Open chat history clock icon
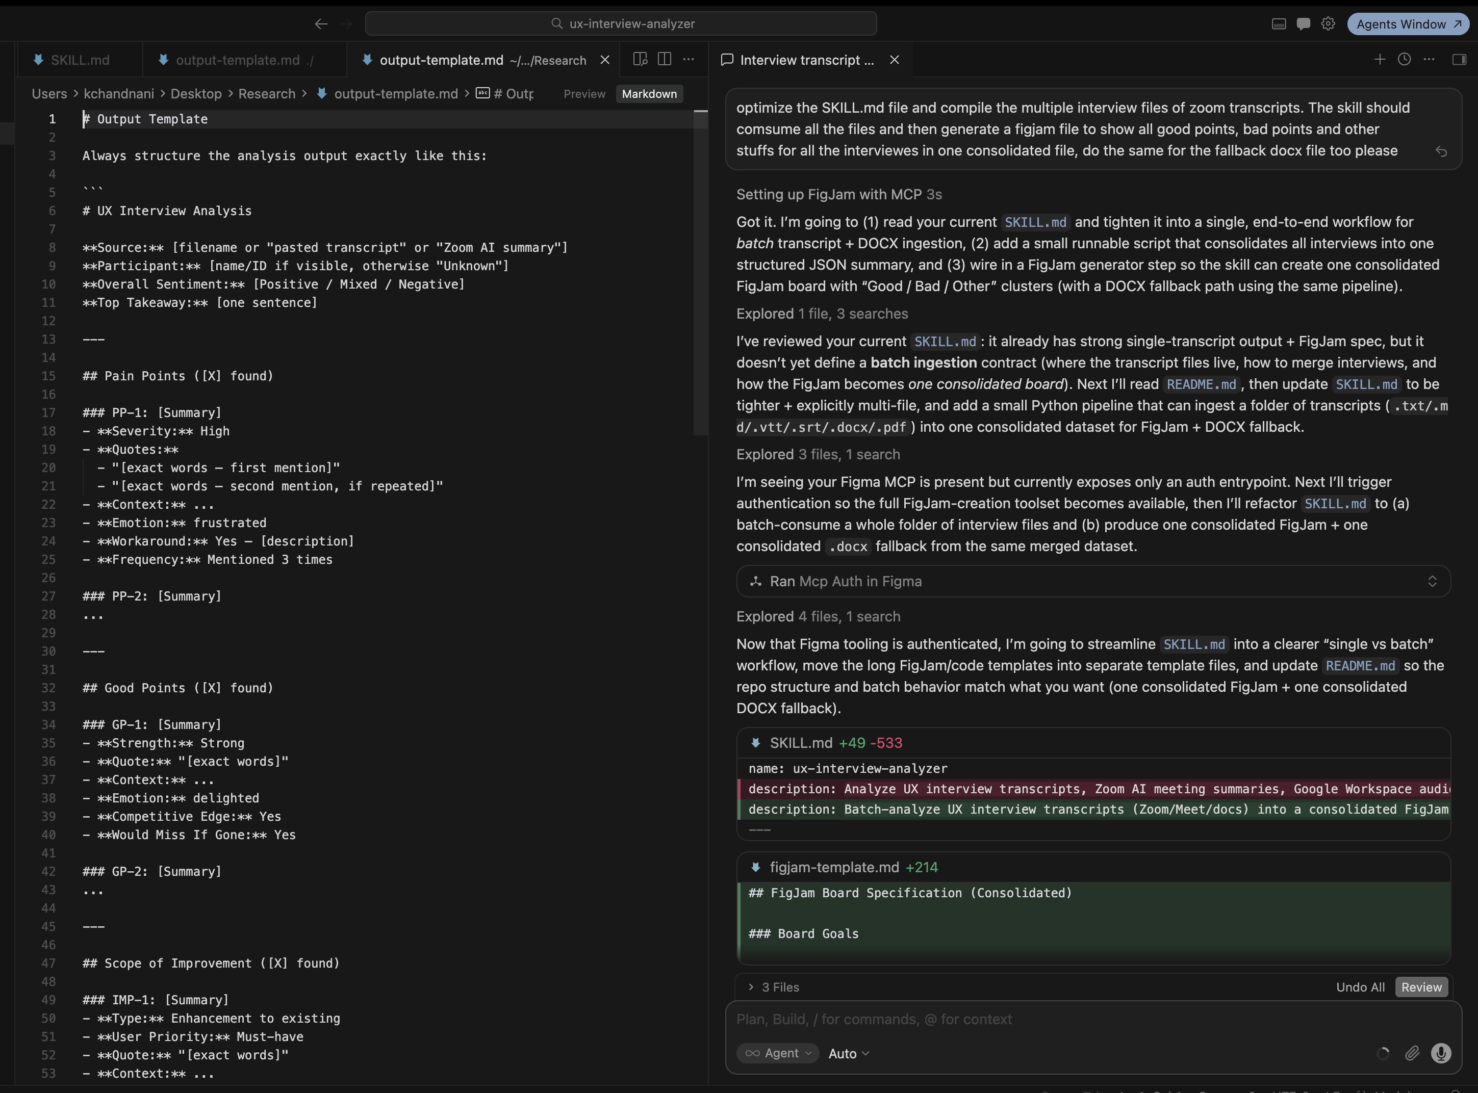 click(1404, 60)
